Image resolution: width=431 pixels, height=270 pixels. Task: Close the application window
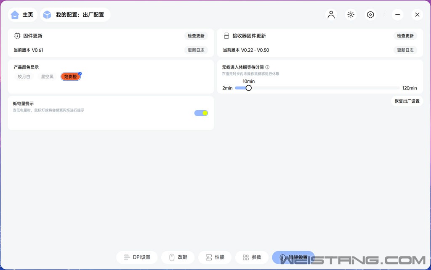point(417,15)
